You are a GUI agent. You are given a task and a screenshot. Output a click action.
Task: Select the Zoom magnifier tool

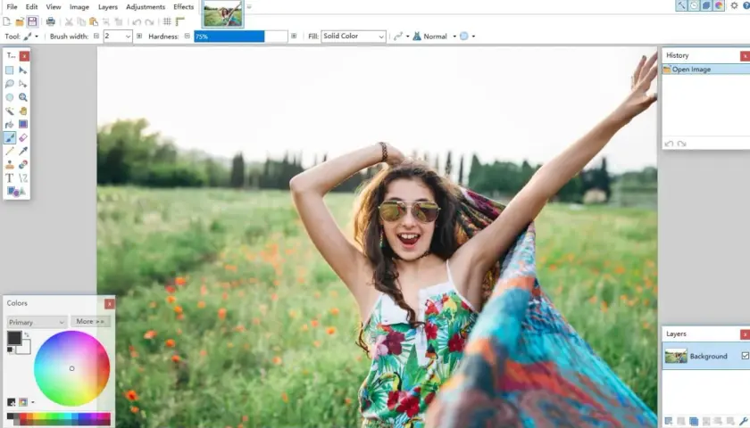click(23, 97)
